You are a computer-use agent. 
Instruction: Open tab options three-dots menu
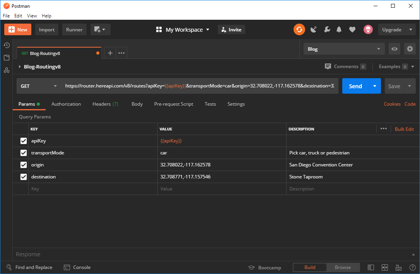(x=121, y=53)
